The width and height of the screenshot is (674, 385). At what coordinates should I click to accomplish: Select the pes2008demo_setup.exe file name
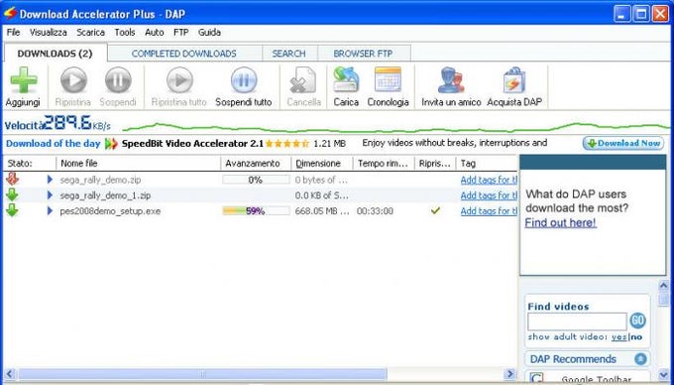[110, 211]
